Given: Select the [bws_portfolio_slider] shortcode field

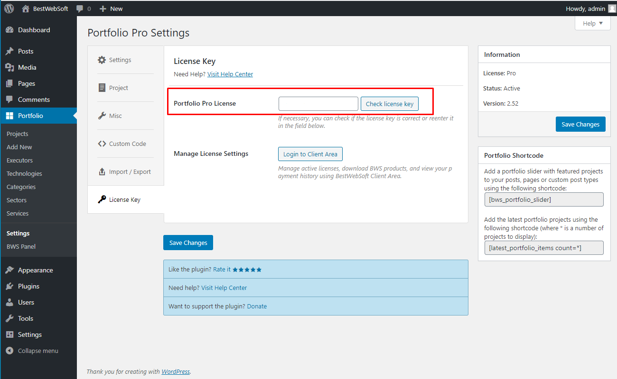Looking at the screenshot, I should [544, 199].
